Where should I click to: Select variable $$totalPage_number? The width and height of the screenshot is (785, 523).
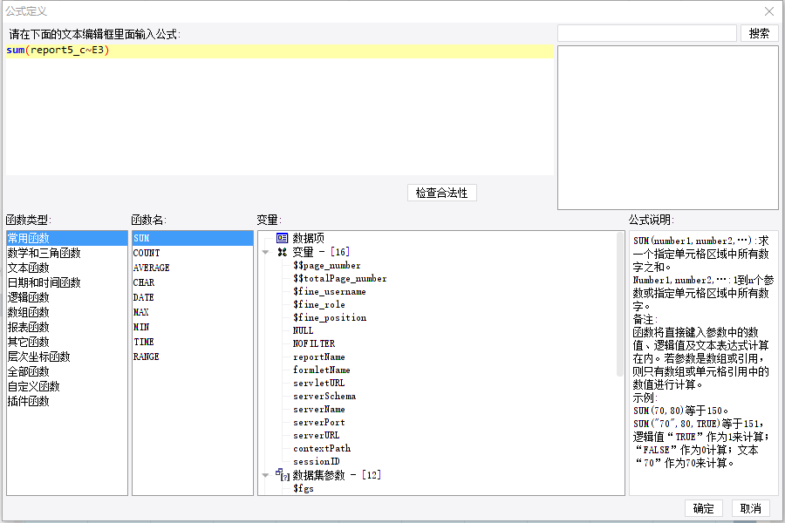[340, 279]
